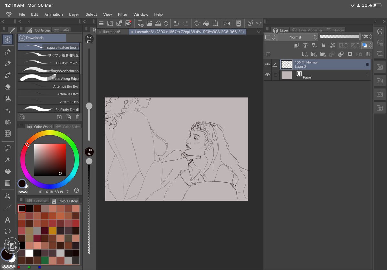Select the Erase Along Edge sub tool
This screenshot has width=387, height=270.
[x=49, y=78]
